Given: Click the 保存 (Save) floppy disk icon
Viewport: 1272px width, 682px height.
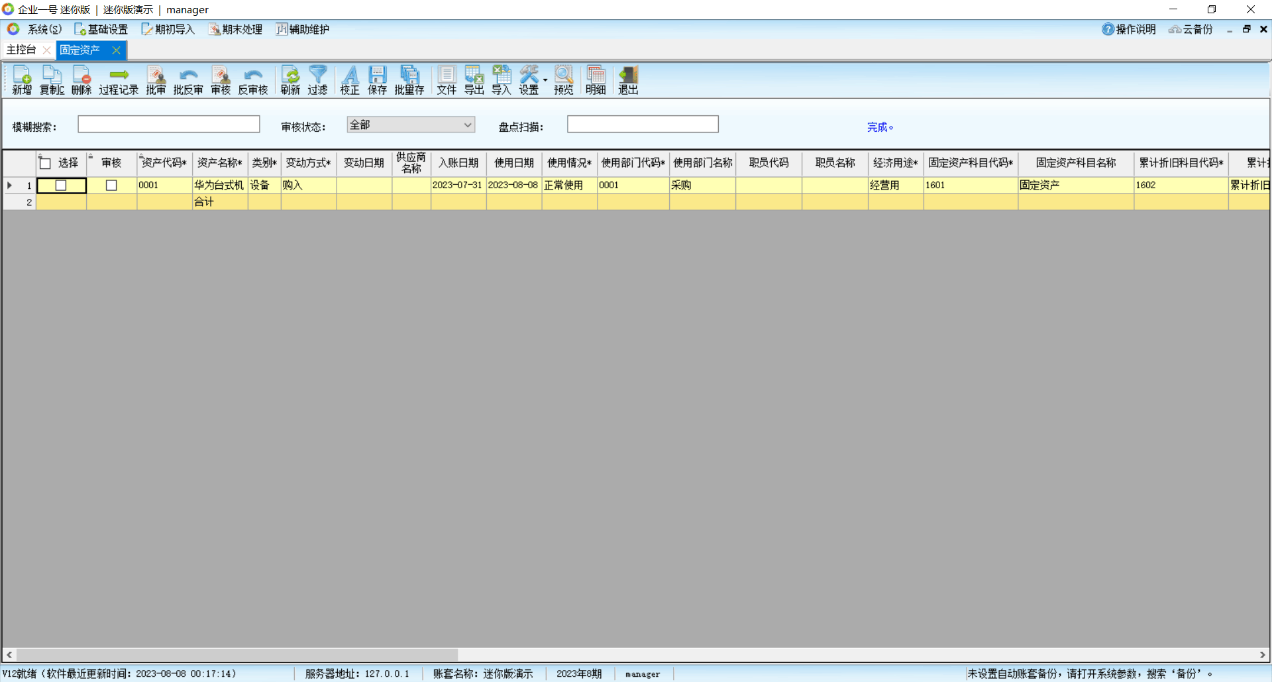Looking at the screenshot, I should pyautogui.click(x=377, y=80).
